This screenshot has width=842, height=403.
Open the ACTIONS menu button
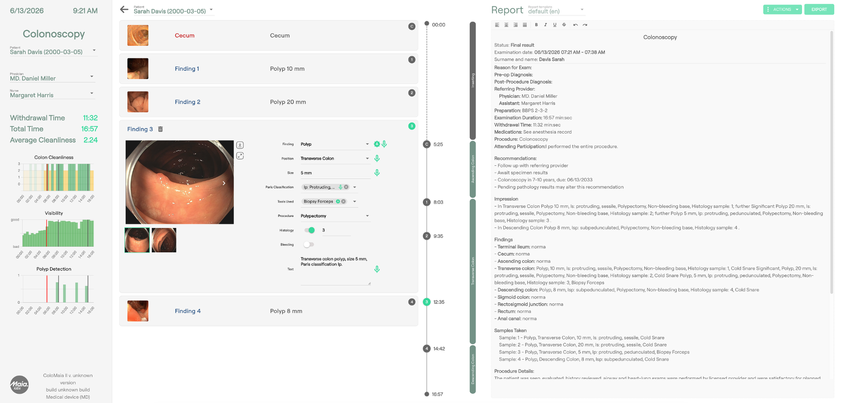783,9
